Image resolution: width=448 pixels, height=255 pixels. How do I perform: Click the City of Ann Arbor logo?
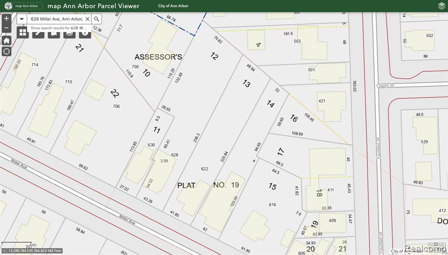coord(8,6)
